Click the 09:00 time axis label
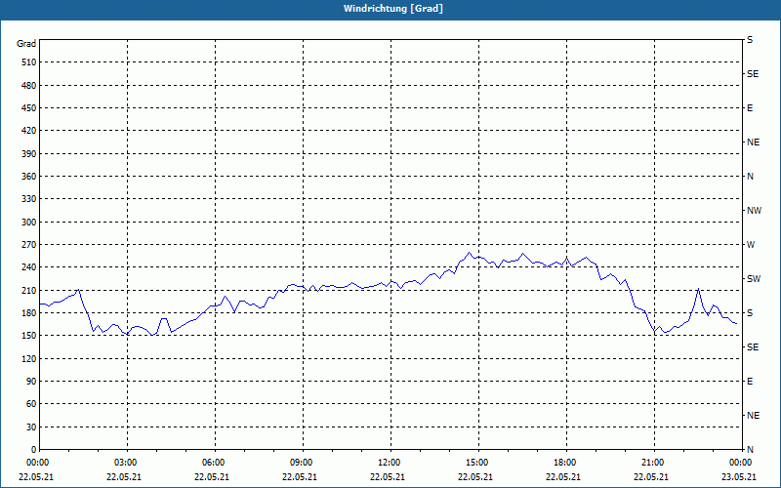This screenshot has height=488, width=781. pos(302,463)
